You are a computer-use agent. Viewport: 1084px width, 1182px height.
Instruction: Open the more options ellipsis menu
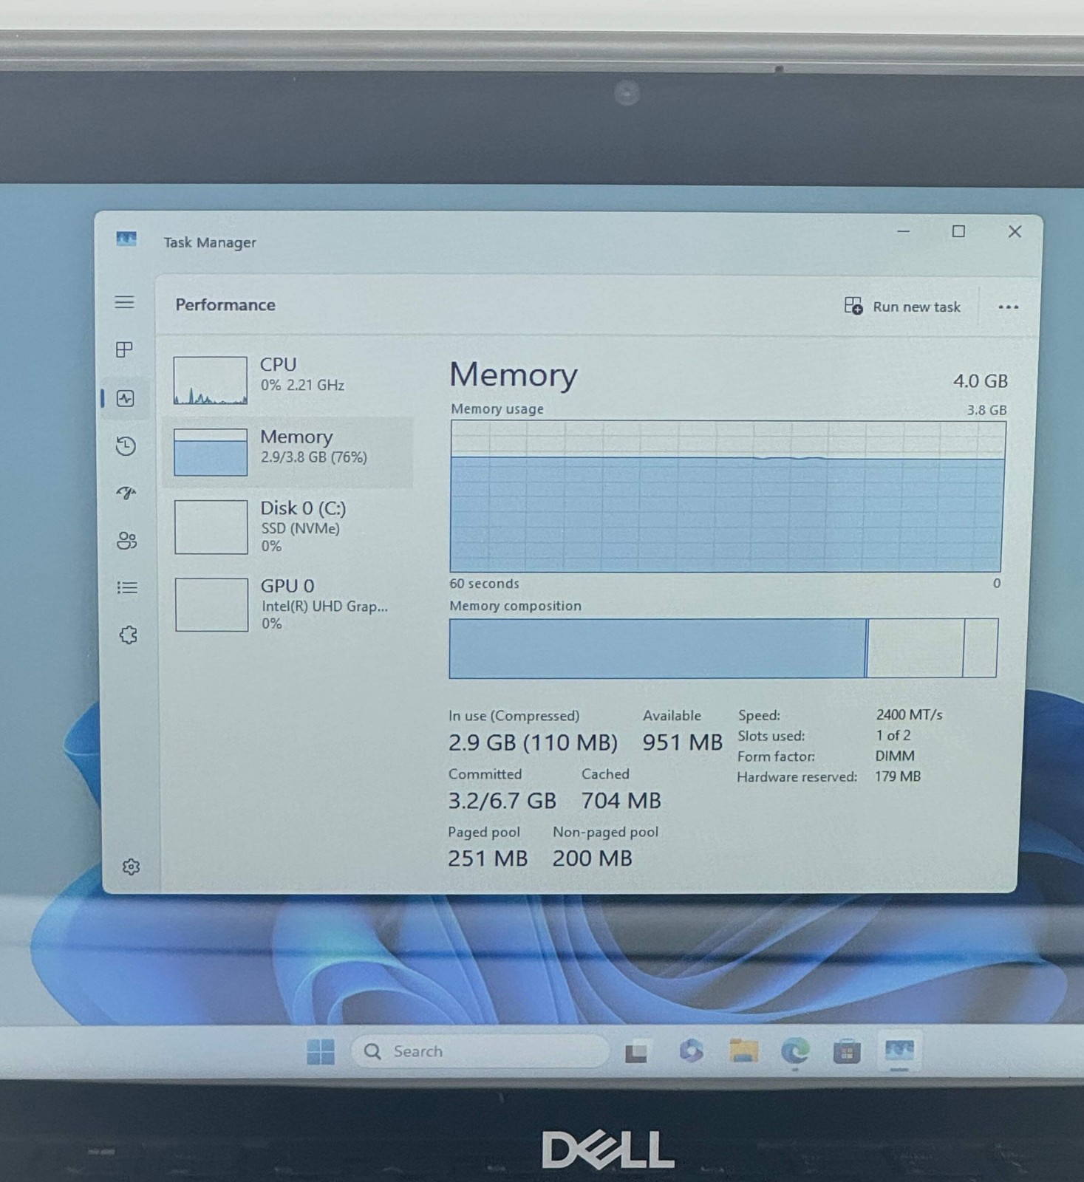pyautogui.click(x=1009, y=307)
